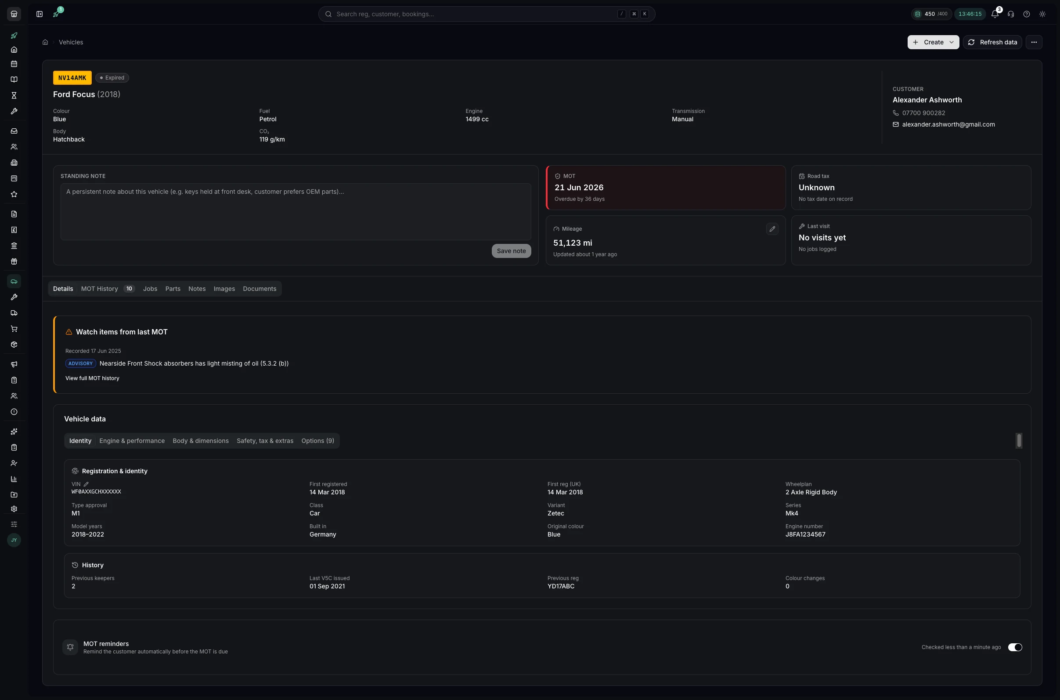
Task: Click the open book sidebar icon
Action: click(x=14, y=80)
